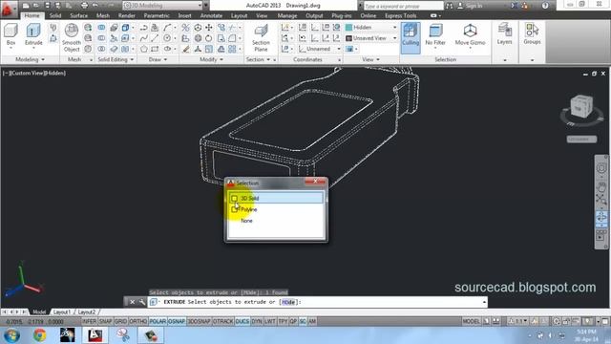This screenshot has height=344, width=611.
Task: Select Polyline in Selection dialog
Action: point(276,209)
